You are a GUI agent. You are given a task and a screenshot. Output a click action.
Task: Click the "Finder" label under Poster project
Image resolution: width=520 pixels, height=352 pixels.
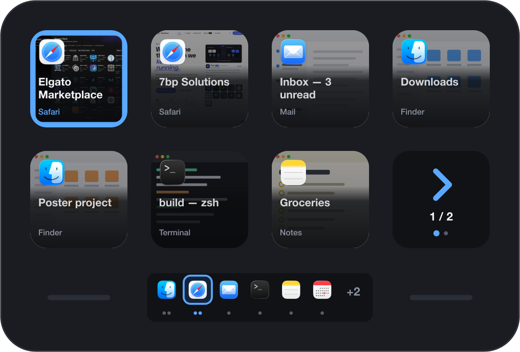[x=50, y=232]
